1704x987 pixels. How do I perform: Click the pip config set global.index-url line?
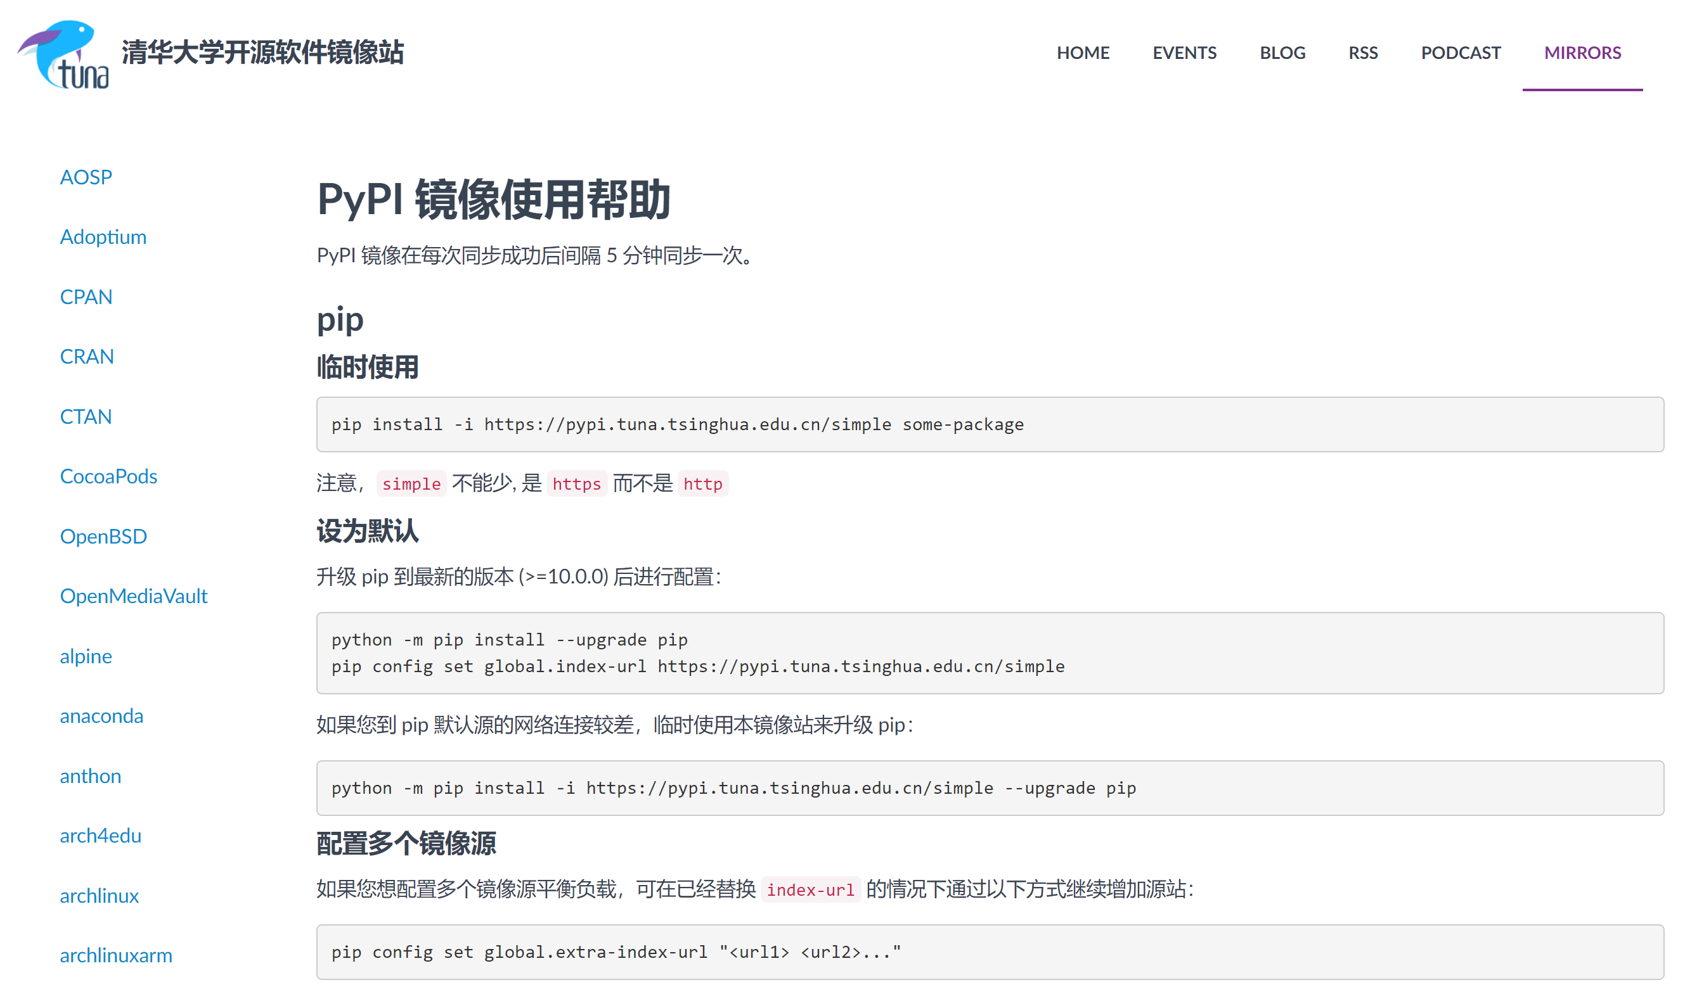pyautogui.click(x=698, y=667)
